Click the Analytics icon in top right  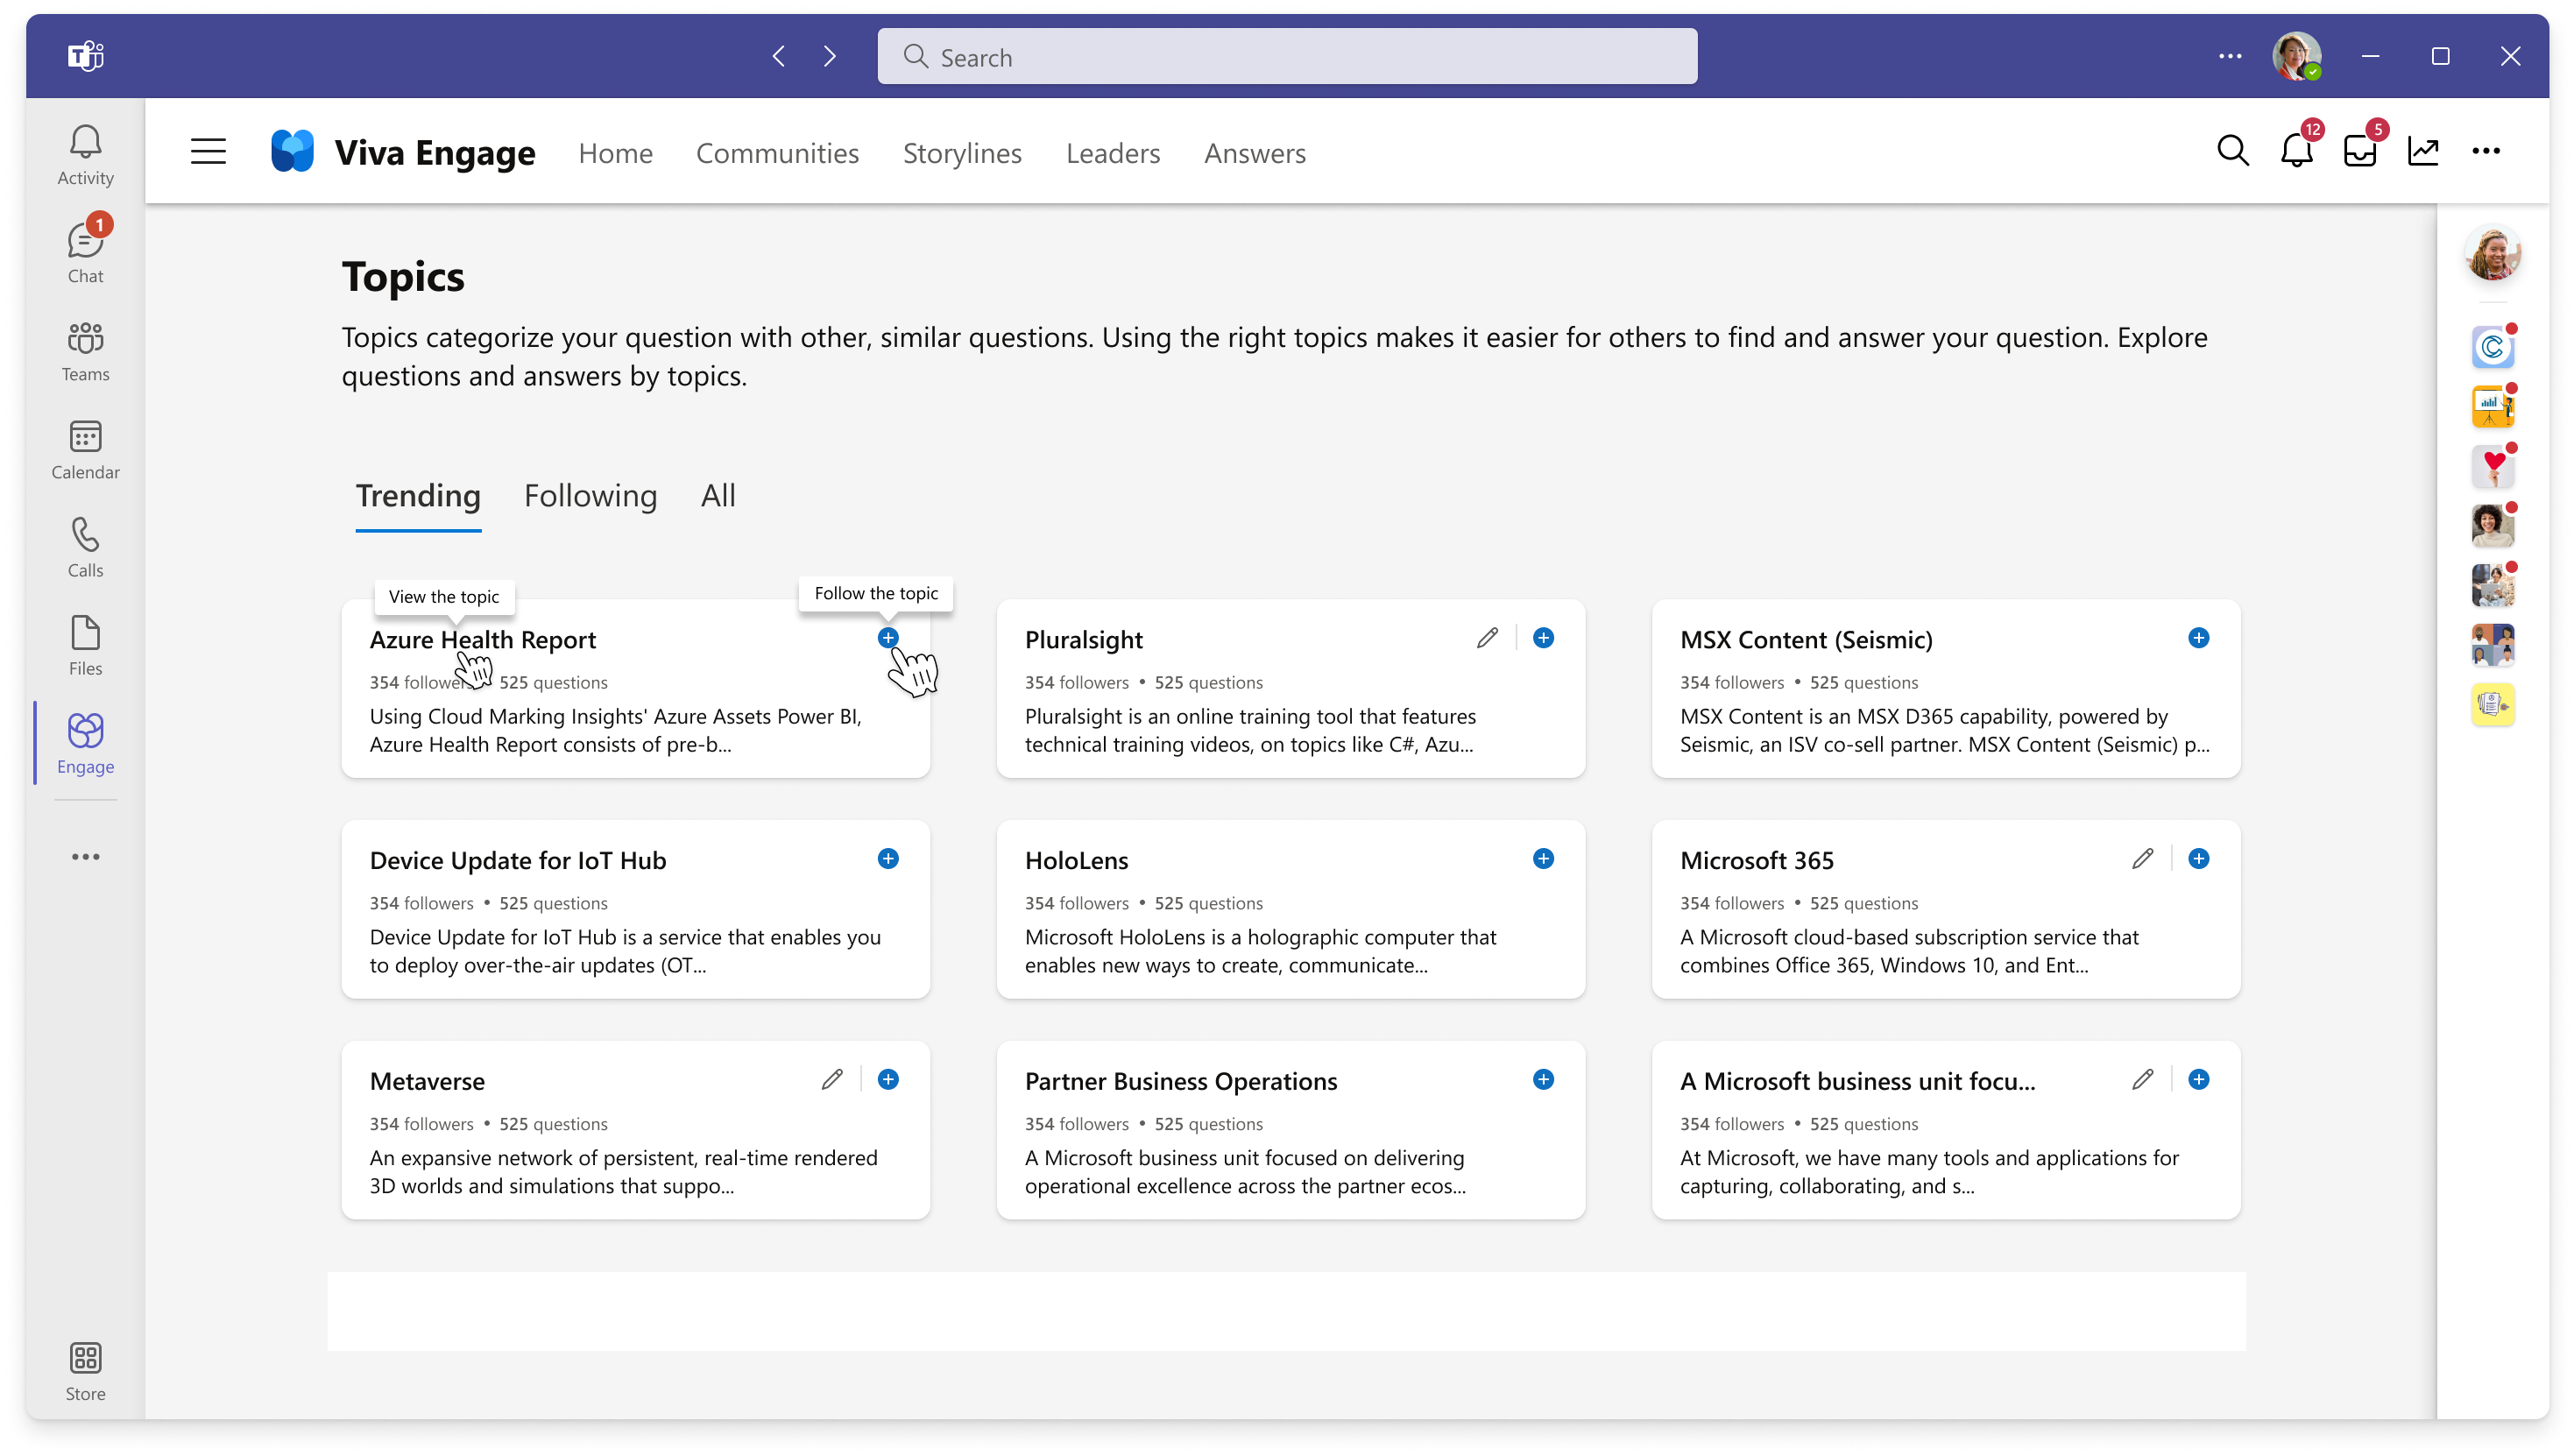(x=2423, y=150)
